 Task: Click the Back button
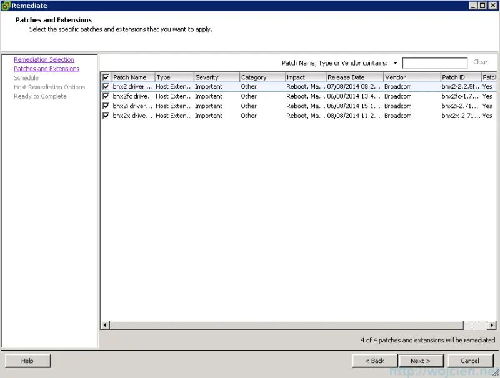point(374,361)
